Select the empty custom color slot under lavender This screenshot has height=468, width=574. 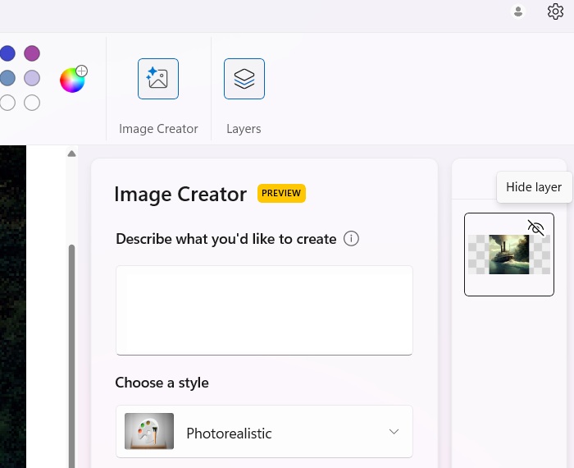coord(32,103)
